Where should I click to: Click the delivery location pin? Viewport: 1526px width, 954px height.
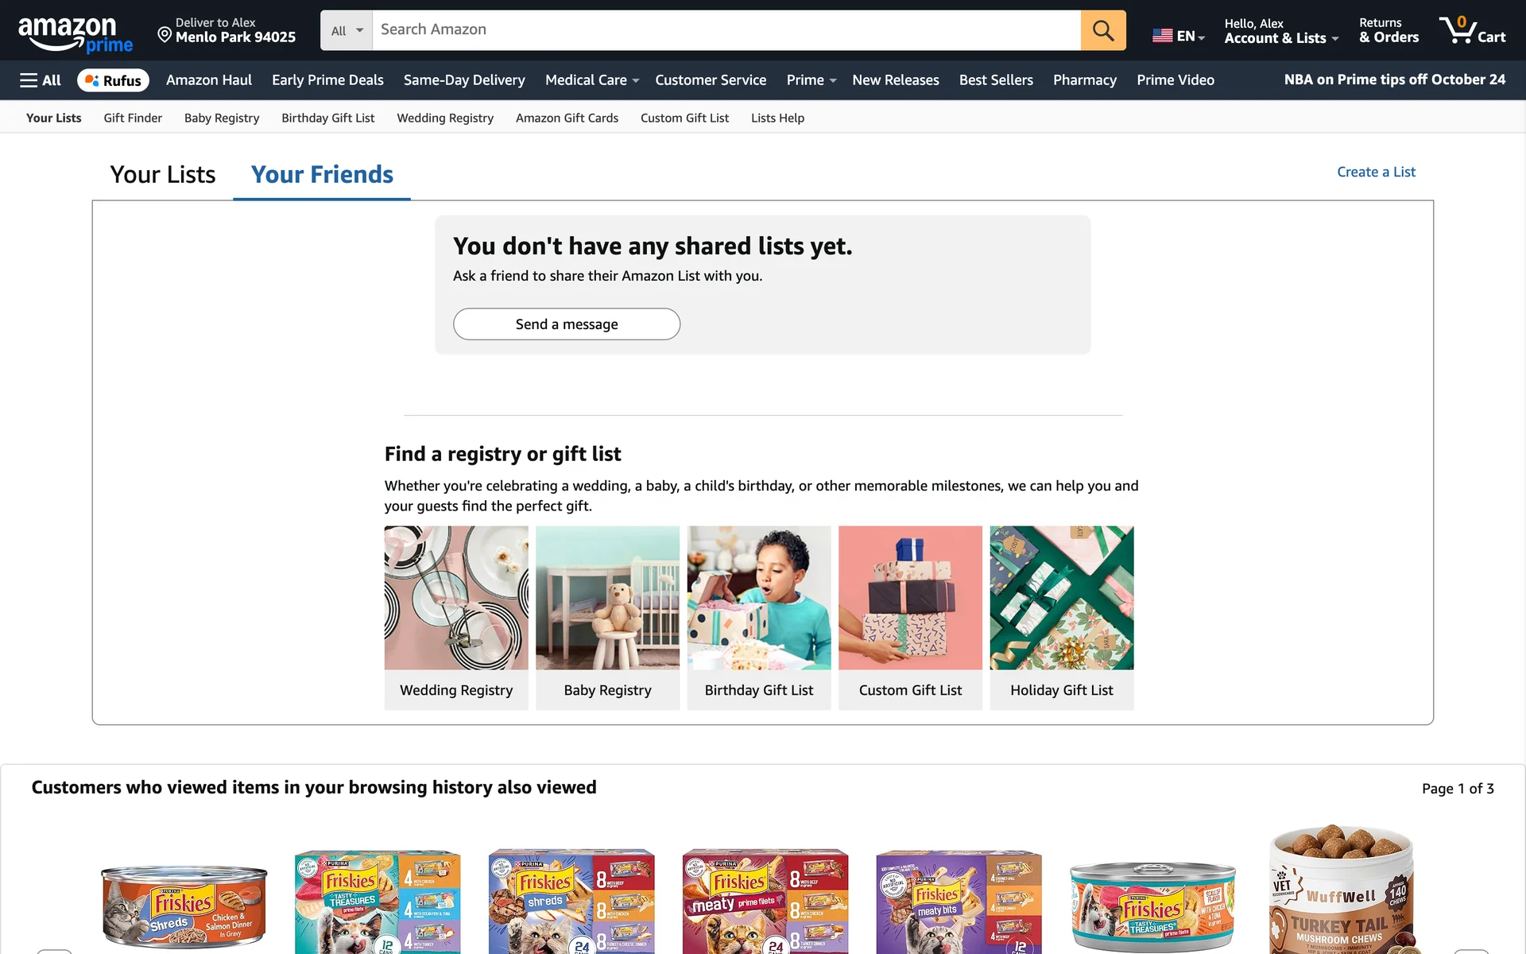pyautogui.click(x=165, y=34)
